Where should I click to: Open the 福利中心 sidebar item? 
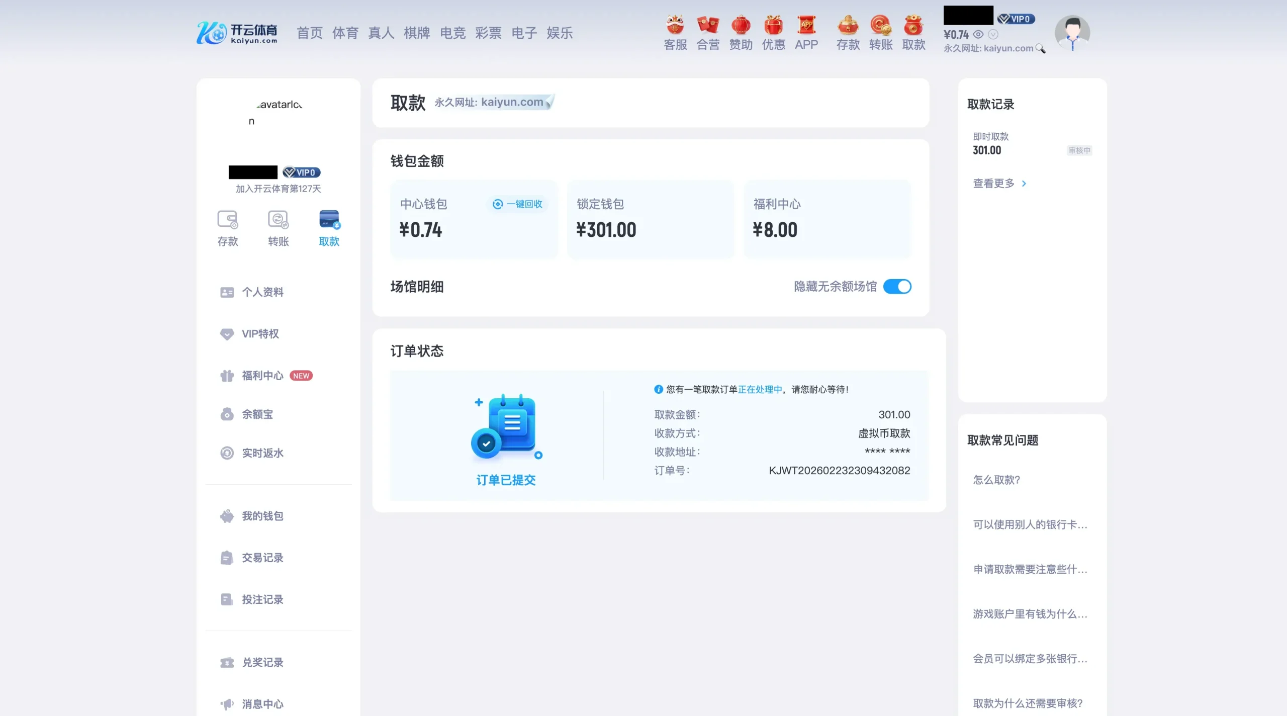pyautogui.click(x=262, y=376)
